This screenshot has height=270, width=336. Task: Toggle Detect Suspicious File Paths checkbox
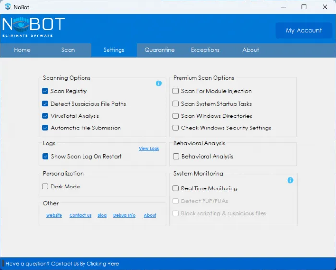click(45, 104)
